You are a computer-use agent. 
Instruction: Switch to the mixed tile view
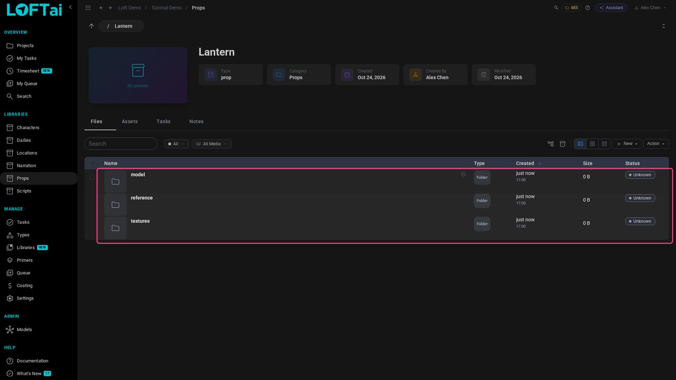pos(605,144)
